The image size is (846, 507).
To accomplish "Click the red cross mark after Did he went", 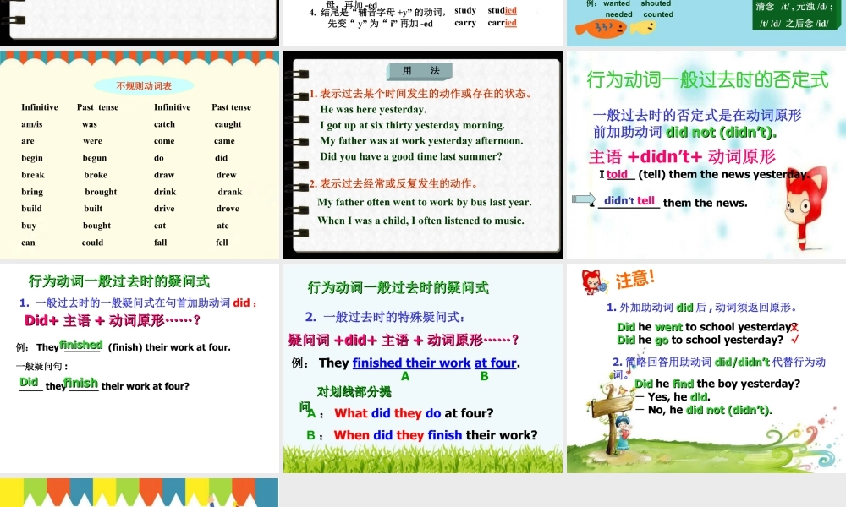I will pyautogui.click(x=795, y=327).
